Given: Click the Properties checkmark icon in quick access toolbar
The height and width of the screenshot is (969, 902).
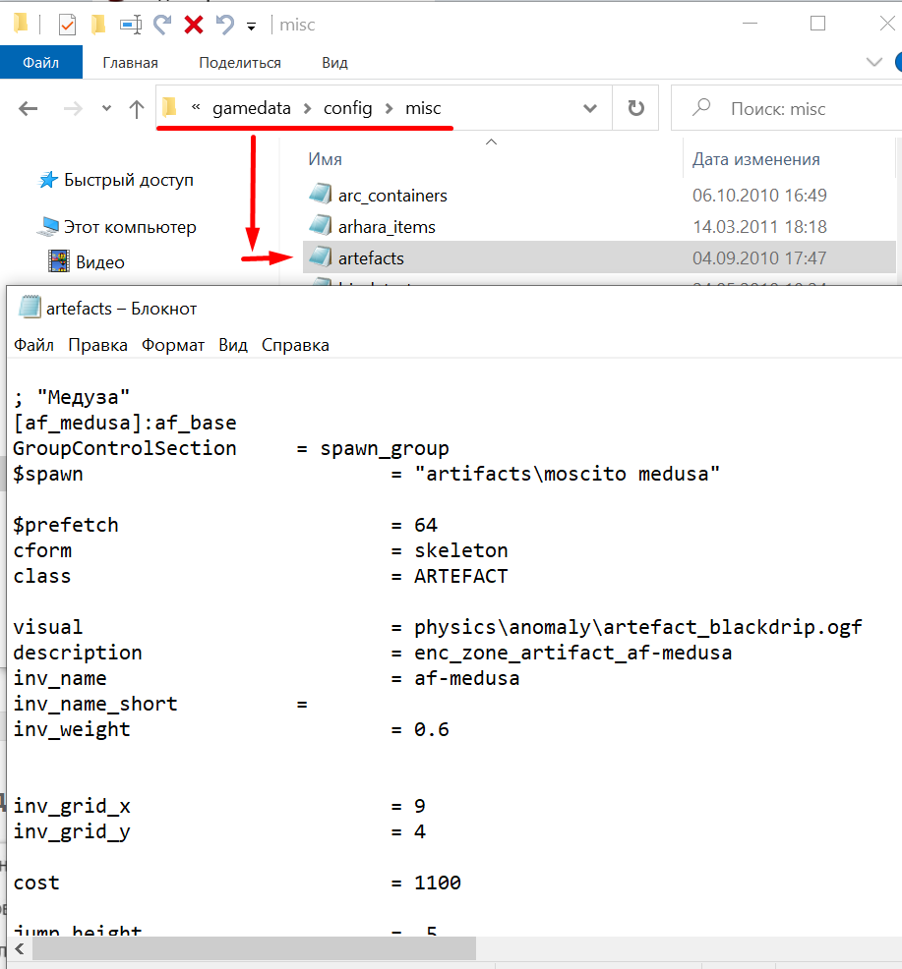Looking at the screenshot, I should click(67, 25).
